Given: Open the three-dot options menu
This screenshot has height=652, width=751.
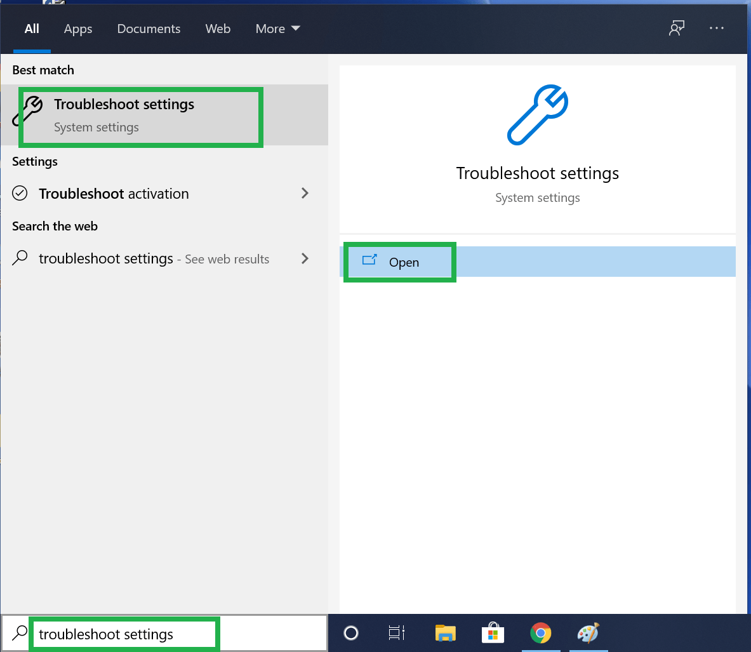Looking at the screenshot, I should pyautogui.click(x=717, y=29).
